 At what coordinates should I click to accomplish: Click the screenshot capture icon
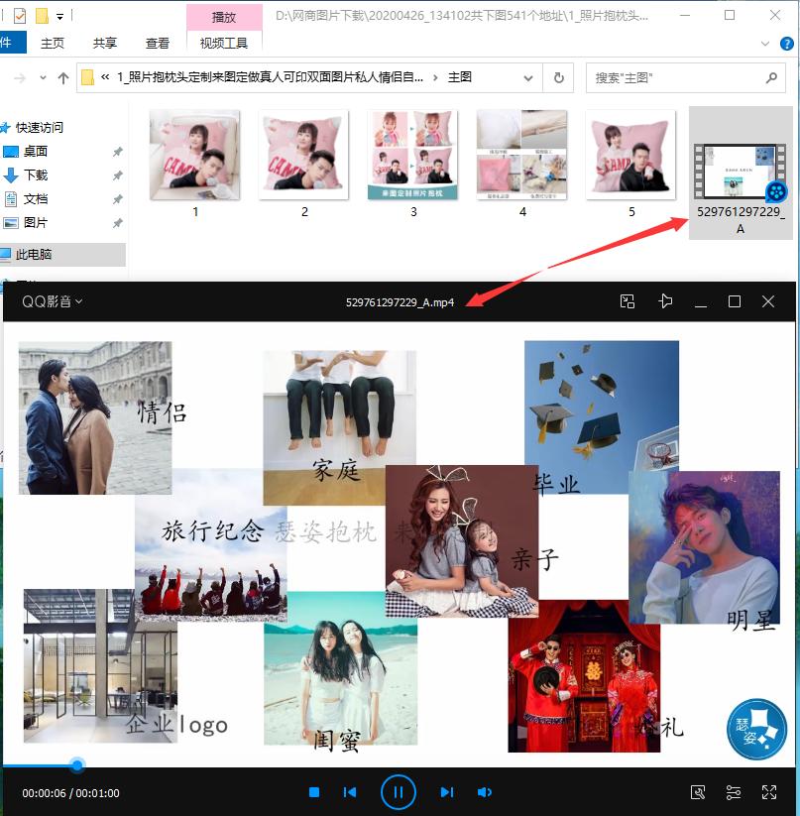[698, 791]
